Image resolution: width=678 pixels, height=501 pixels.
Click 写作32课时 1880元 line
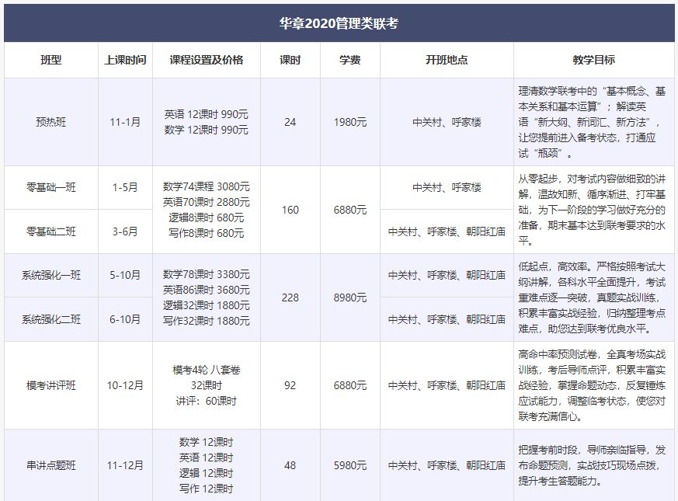point(207,321)
